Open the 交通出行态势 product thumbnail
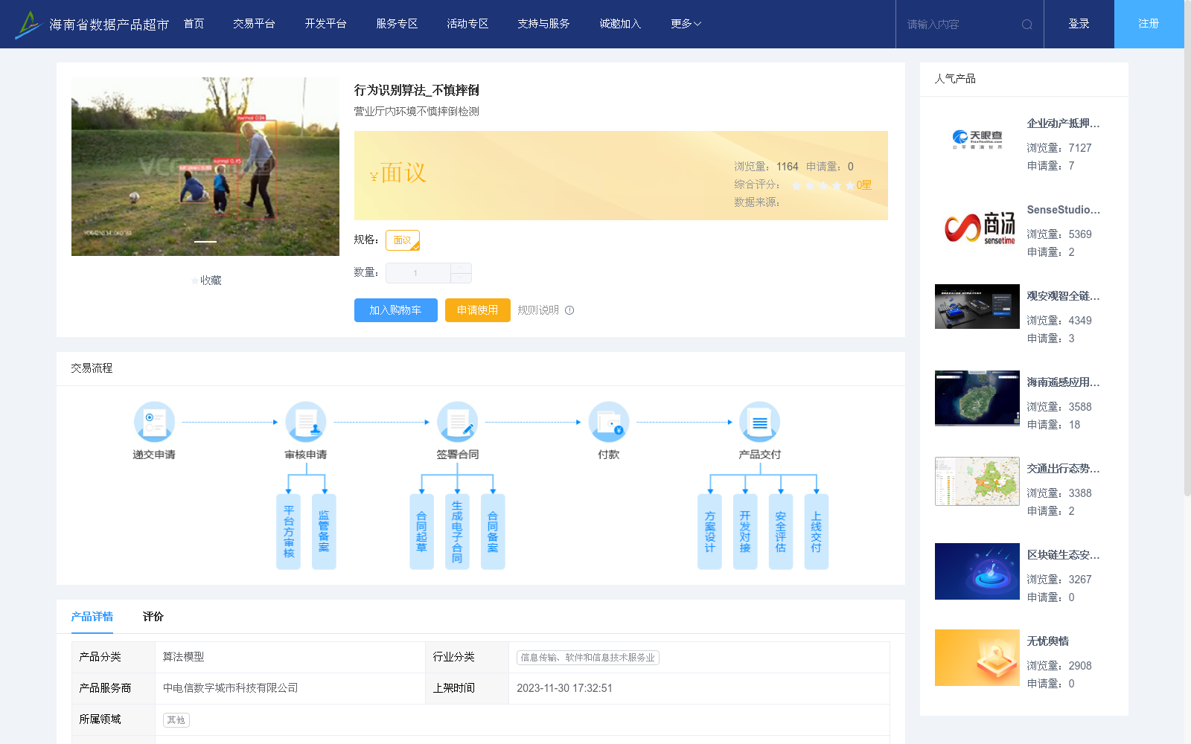This screenshot has width=1191, height=744. [977, 481]
